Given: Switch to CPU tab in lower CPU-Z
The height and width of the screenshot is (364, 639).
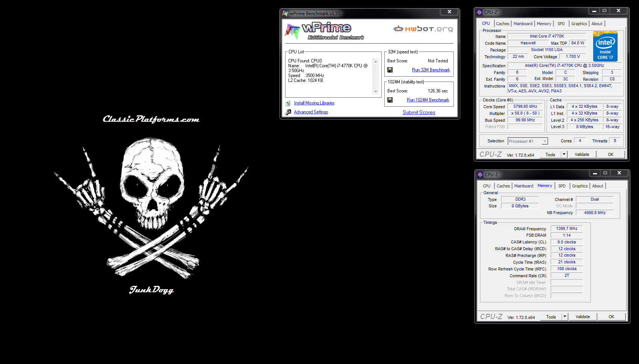Looking at the screenshot, I should (487, 186).
